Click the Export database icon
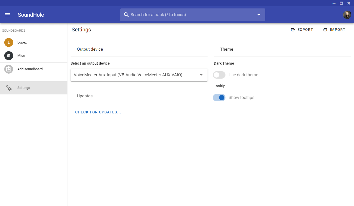Image resolution: width=354 pixels, height=206 pixels. click(293, 30)
